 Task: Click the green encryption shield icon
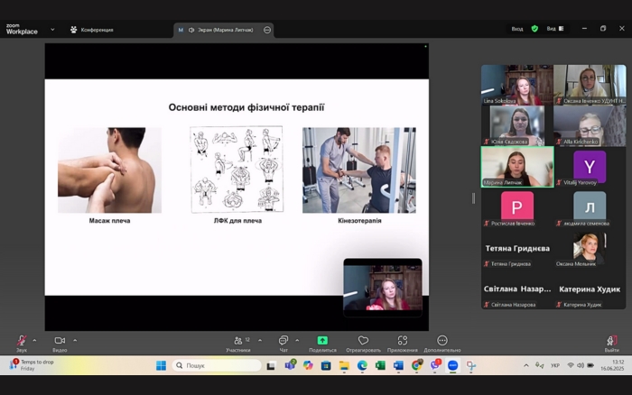[x=534, y=29]
